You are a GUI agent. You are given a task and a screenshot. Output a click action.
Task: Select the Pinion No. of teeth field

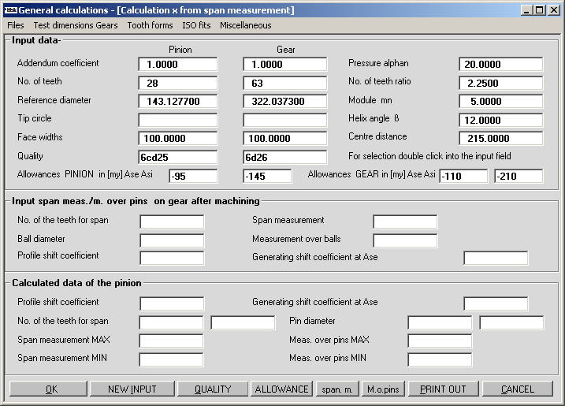tap(177, 83)
